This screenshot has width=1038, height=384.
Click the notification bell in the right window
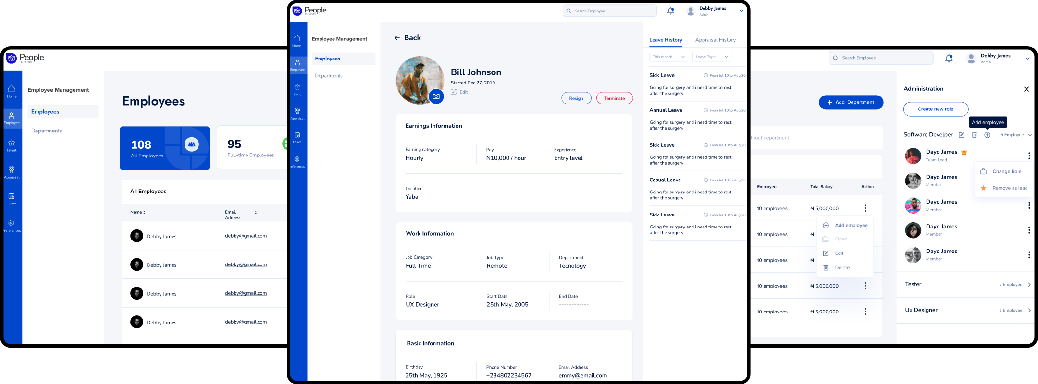(949, 58)
